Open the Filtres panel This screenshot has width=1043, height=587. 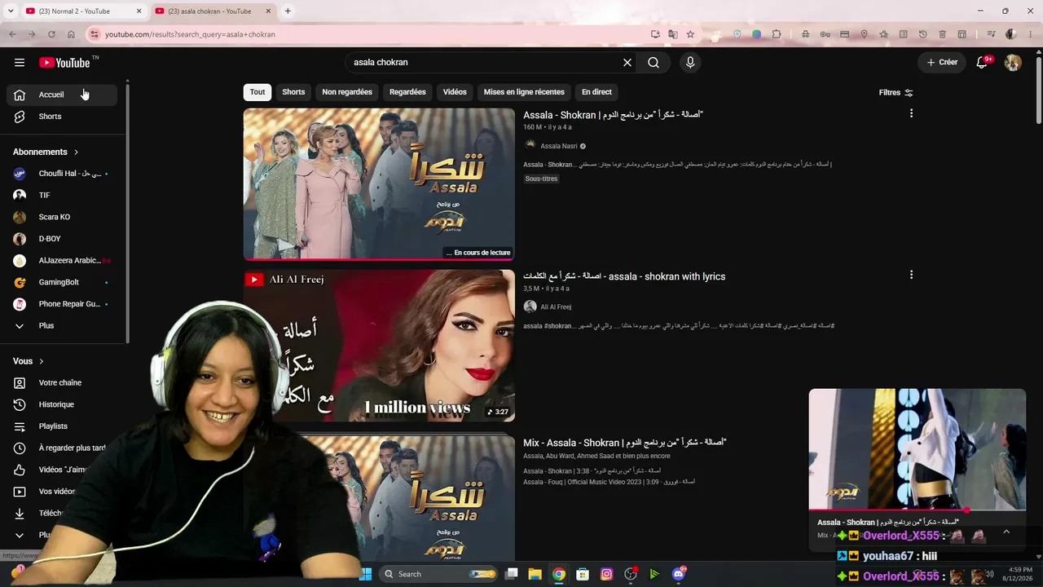[x=896, y=93]
